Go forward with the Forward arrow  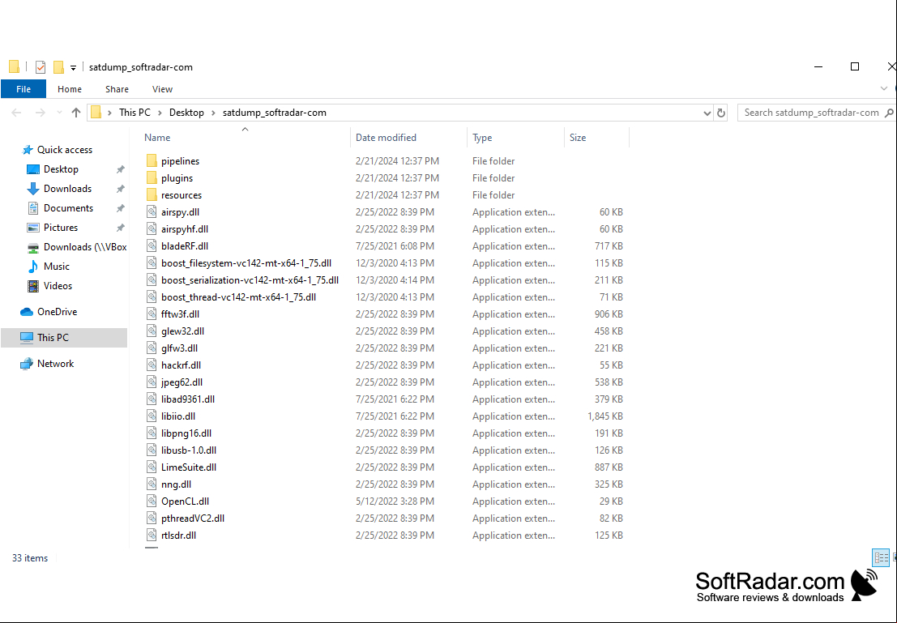40,113
